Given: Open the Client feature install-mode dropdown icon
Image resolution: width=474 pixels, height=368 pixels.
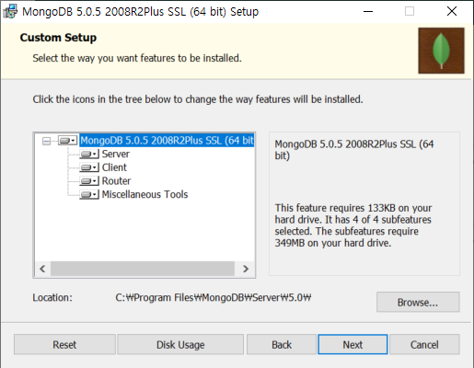Looking at the screenshot, I should [x=89, y=167].
